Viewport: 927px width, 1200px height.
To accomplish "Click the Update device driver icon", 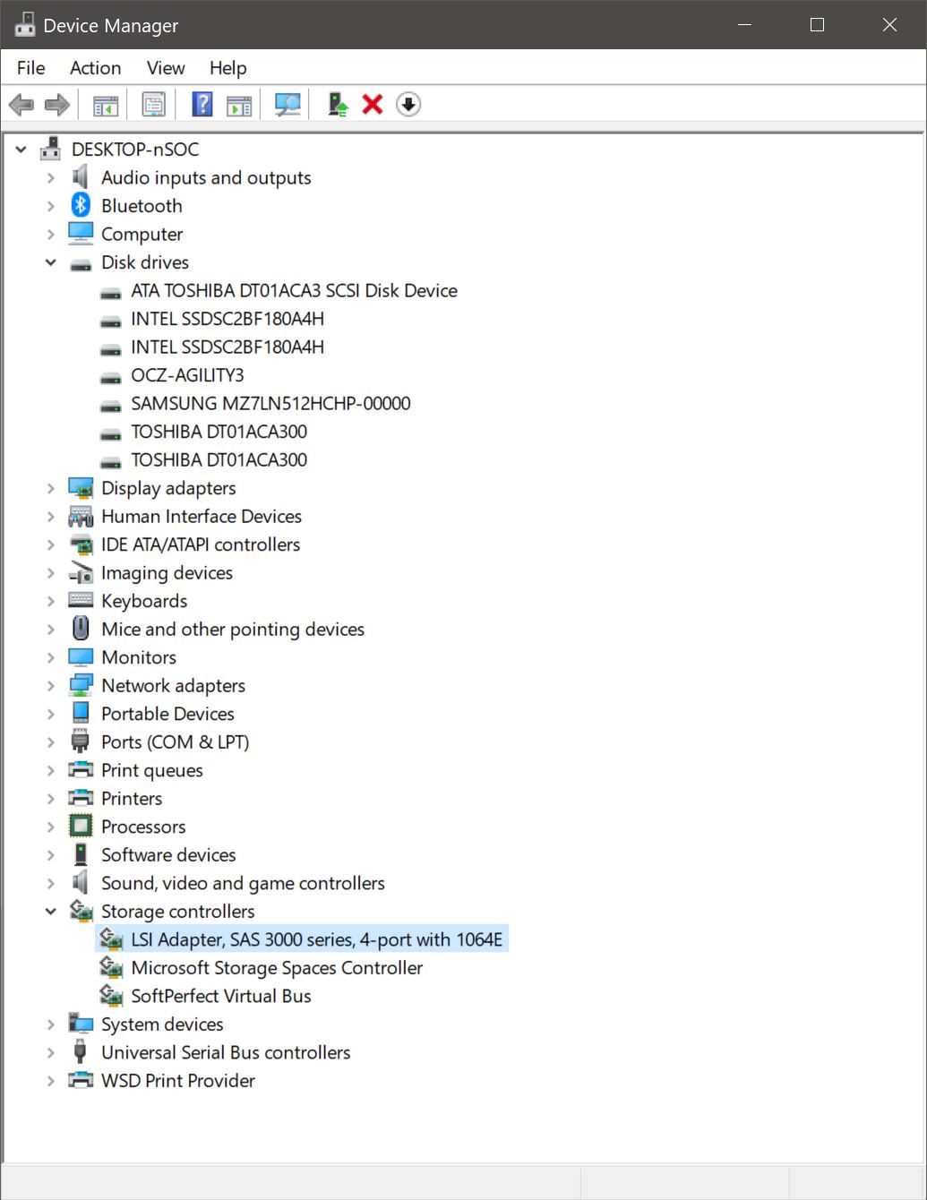I will click(x=338, y=105).
